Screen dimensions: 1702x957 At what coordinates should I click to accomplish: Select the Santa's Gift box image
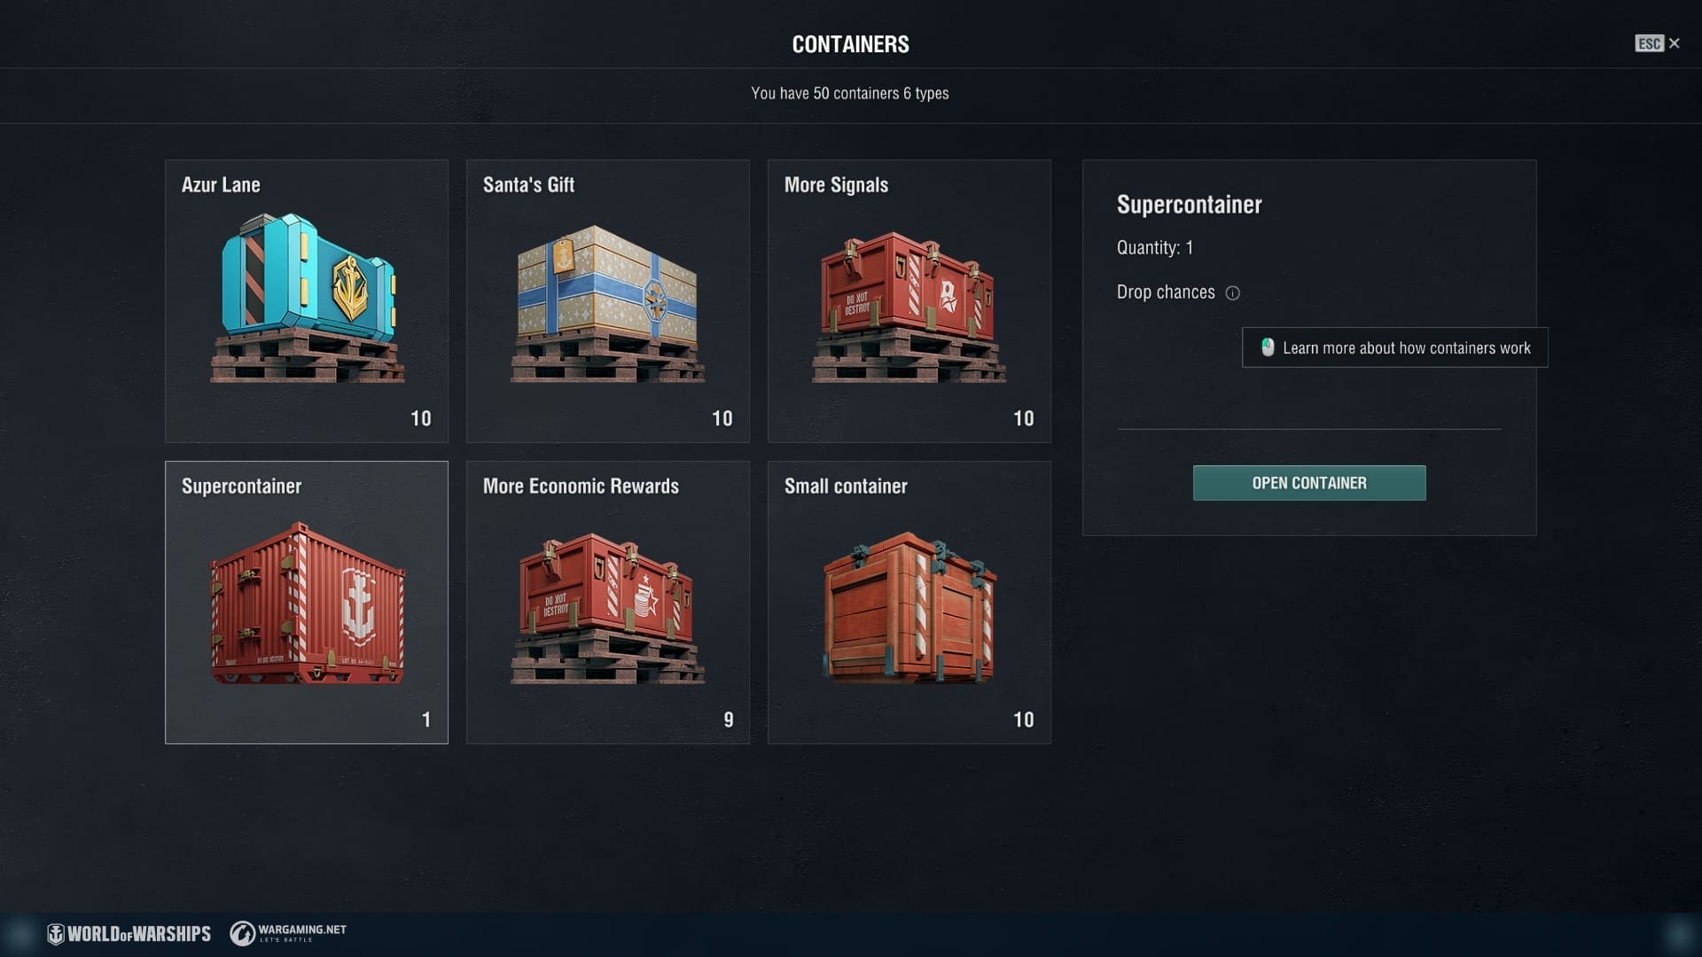click(608, 304)
